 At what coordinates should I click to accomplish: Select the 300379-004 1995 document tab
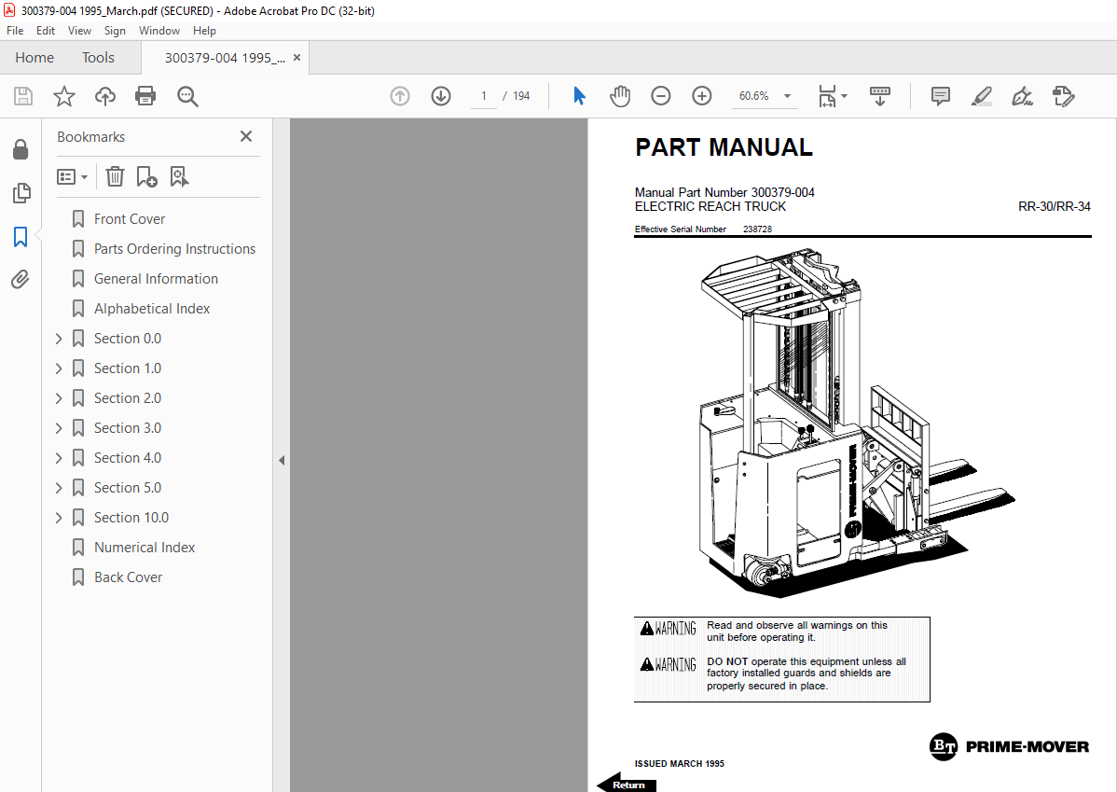pos(225,58)
